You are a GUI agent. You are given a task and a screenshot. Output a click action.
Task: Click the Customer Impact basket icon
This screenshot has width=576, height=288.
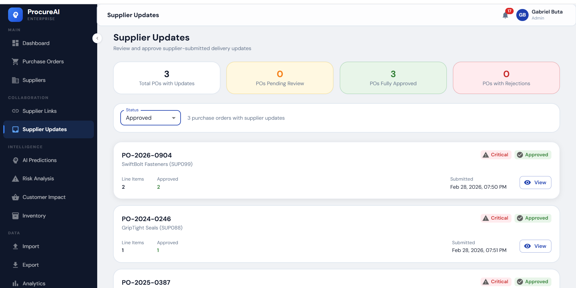[15, 197]
